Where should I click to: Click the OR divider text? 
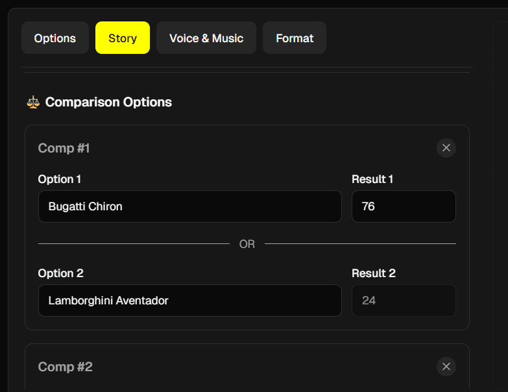[x=247, y=244]
